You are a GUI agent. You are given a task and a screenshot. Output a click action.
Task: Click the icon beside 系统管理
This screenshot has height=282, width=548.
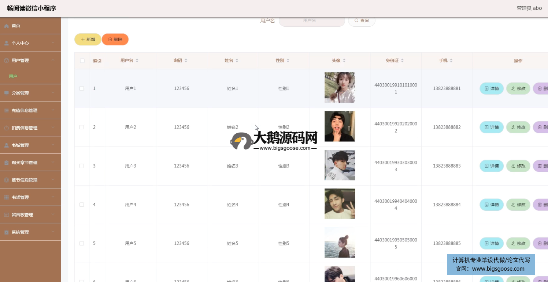pyautogui.click(x=7, y=232)
